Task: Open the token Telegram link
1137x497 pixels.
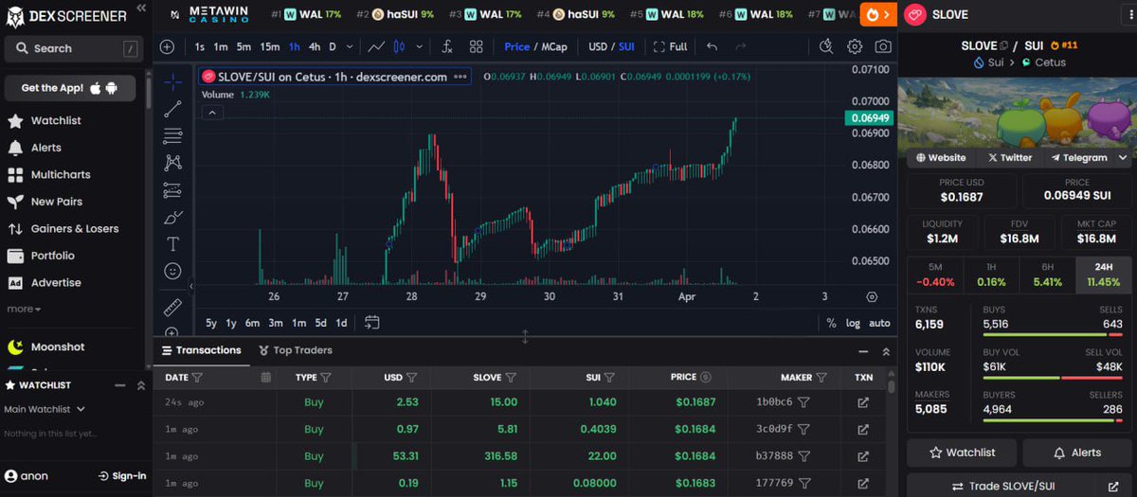Action: coord(1077,158)
